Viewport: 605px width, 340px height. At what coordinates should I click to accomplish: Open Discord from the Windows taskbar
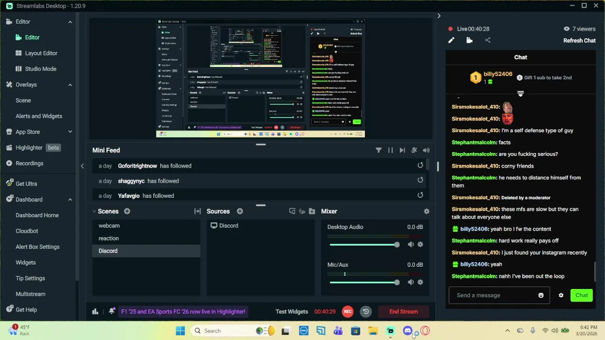(408, 331)
